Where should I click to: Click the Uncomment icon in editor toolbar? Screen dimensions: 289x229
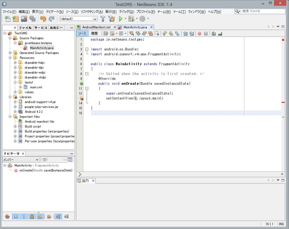(220, 34)
